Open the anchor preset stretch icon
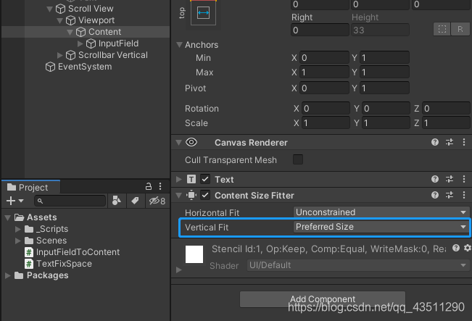This screenshot has height=321, width=472. click(x=203, y=13)
